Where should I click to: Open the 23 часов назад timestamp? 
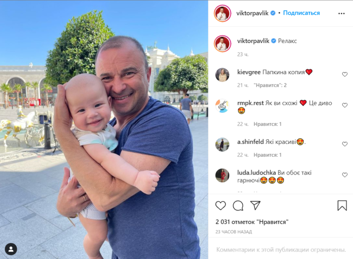pyautogui.click(x=234, y=232)
